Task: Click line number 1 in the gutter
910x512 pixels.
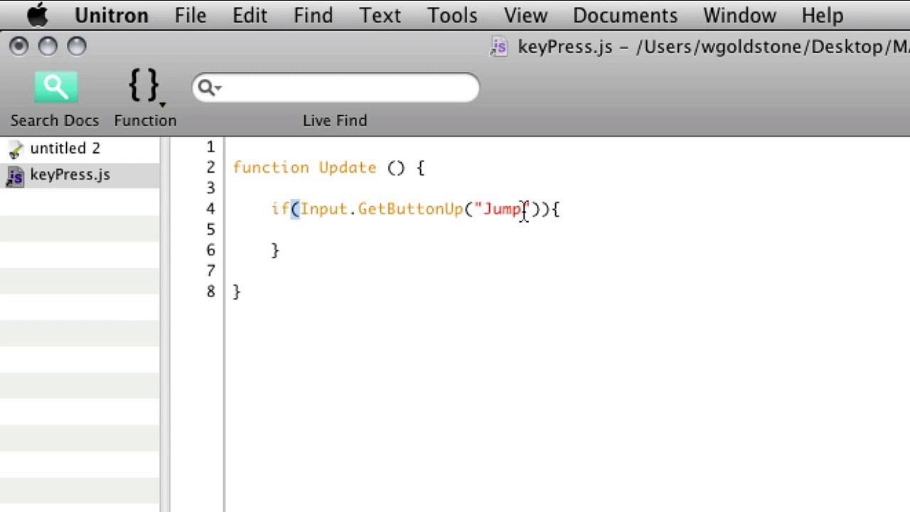Action: [210, 147]
